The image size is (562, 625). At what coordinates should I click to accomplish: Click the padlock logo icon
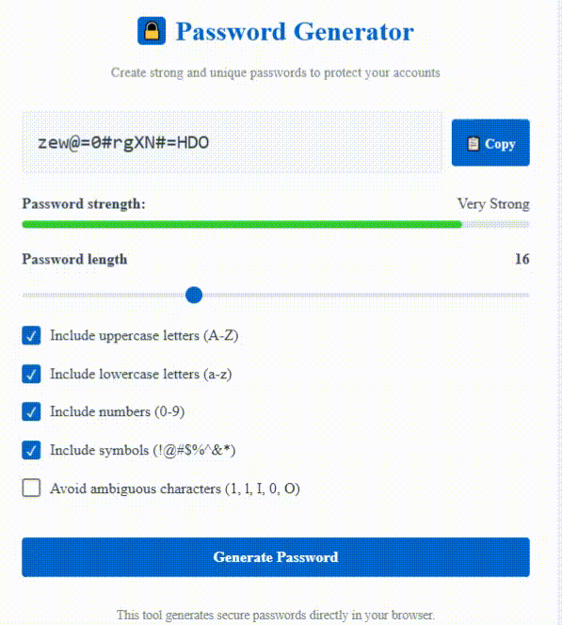coord(152,31)
